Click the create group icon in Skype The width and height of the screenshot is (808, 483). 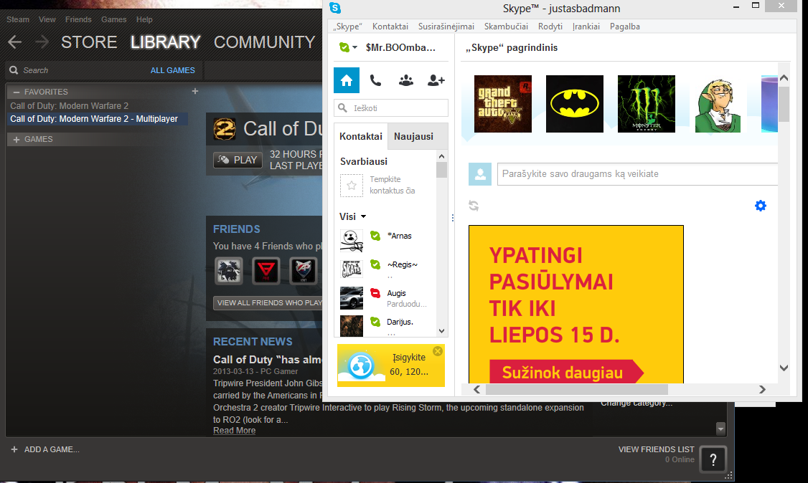406,80
